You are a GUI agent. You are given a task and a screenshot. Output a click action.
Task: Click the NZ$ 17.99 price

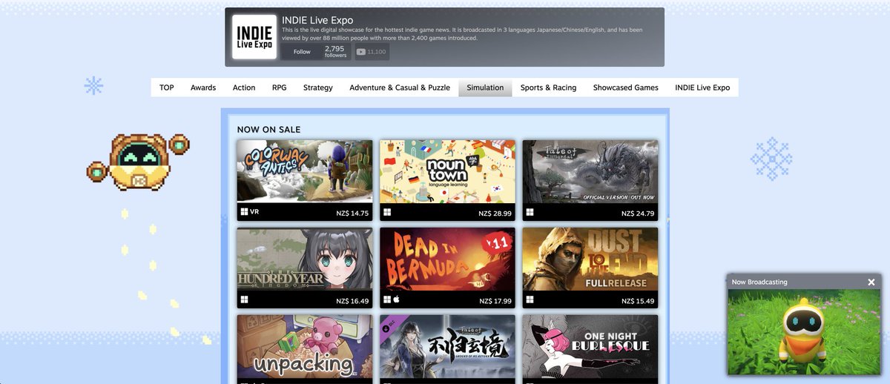pyautogui.click(x=495, y=301)
